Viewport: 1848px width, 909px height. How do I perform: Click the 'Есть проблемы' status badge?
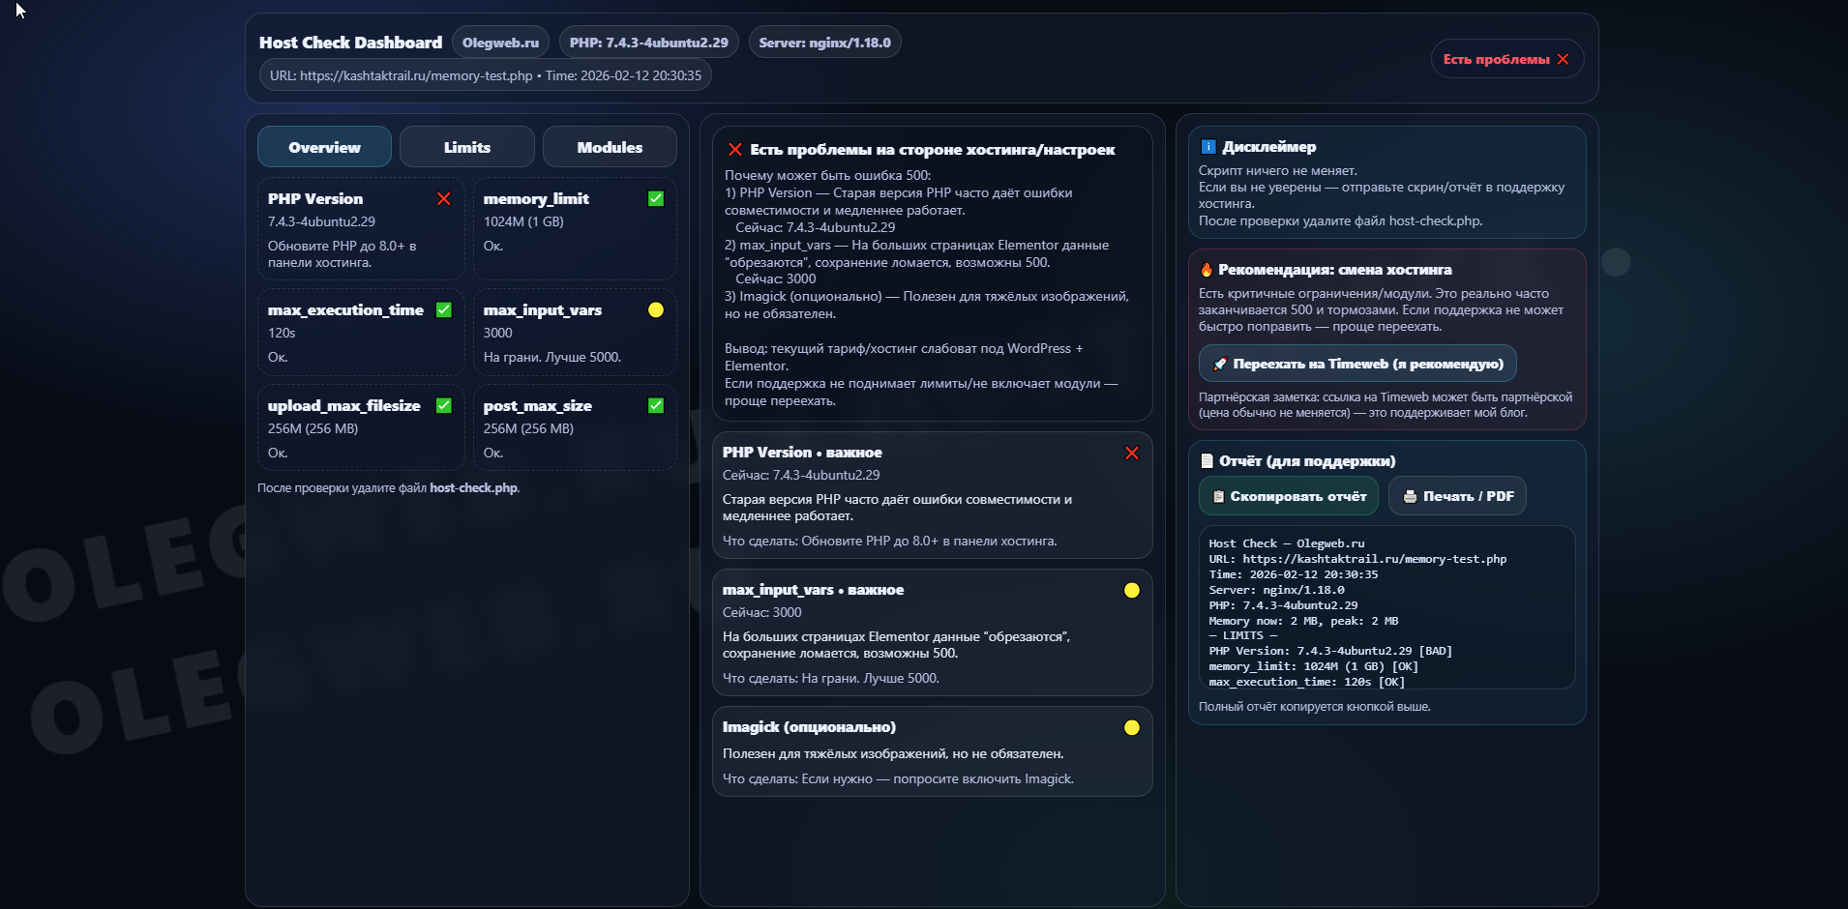(x=1506, y=59)
